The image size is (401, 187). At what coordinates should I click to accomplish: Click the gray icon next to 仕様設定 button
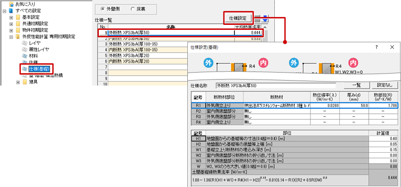point(257,19)
